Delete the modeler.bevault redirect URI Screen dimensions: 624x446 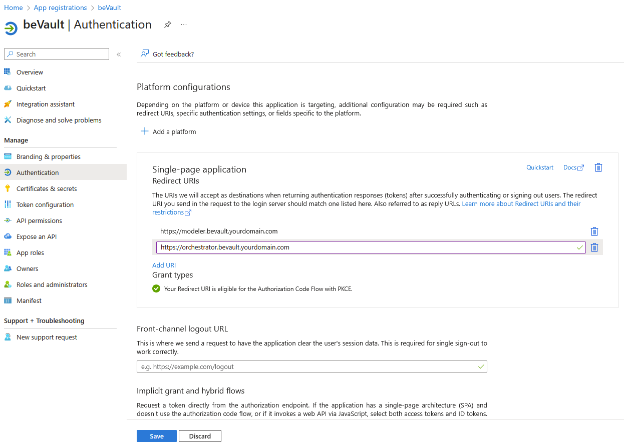(594, 231)
